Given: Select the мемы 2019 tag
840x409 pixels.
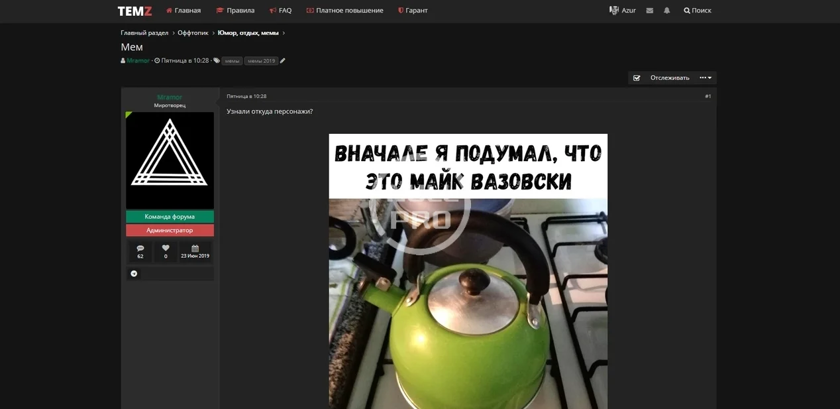Looking at the screenshot, I should (261, 61).
